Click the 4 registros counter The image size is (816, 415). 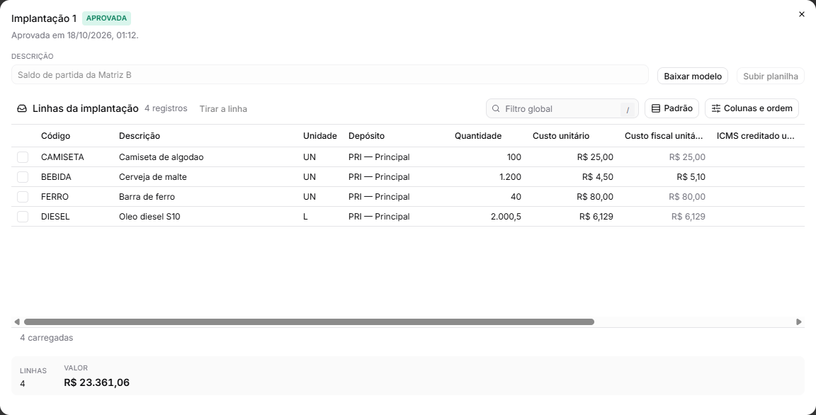coord(166,108)
